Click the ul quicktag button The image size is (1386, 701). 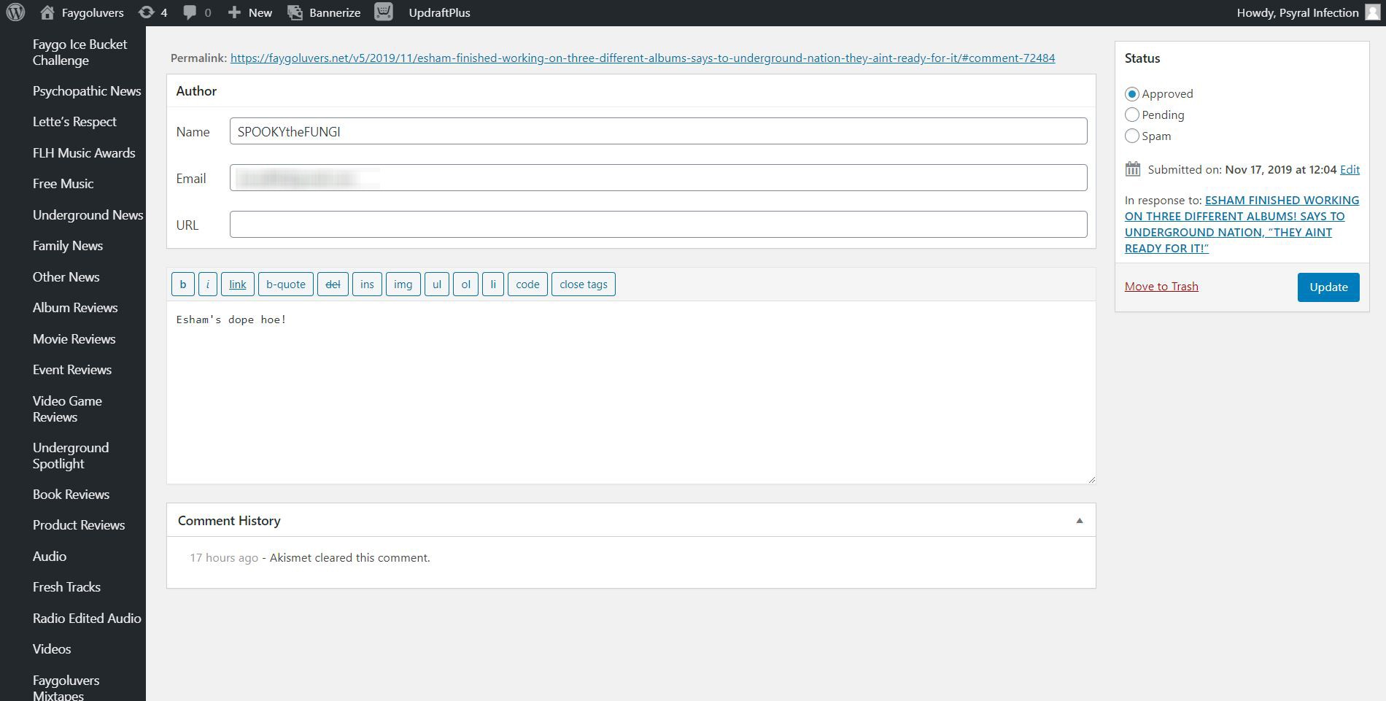click(x=437, y=284)
